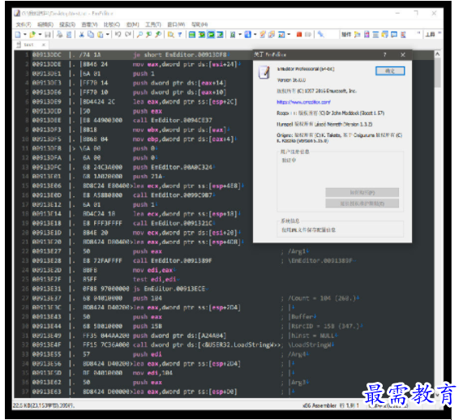This screenshot has height=420, width=463.
Task: Show hidden plugins toolbar overflow chevron
Action: [x=418, y=33]
